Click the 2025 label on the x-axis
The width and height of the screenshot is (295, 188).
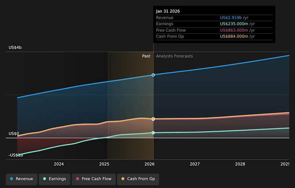click(x=104, y=164)
